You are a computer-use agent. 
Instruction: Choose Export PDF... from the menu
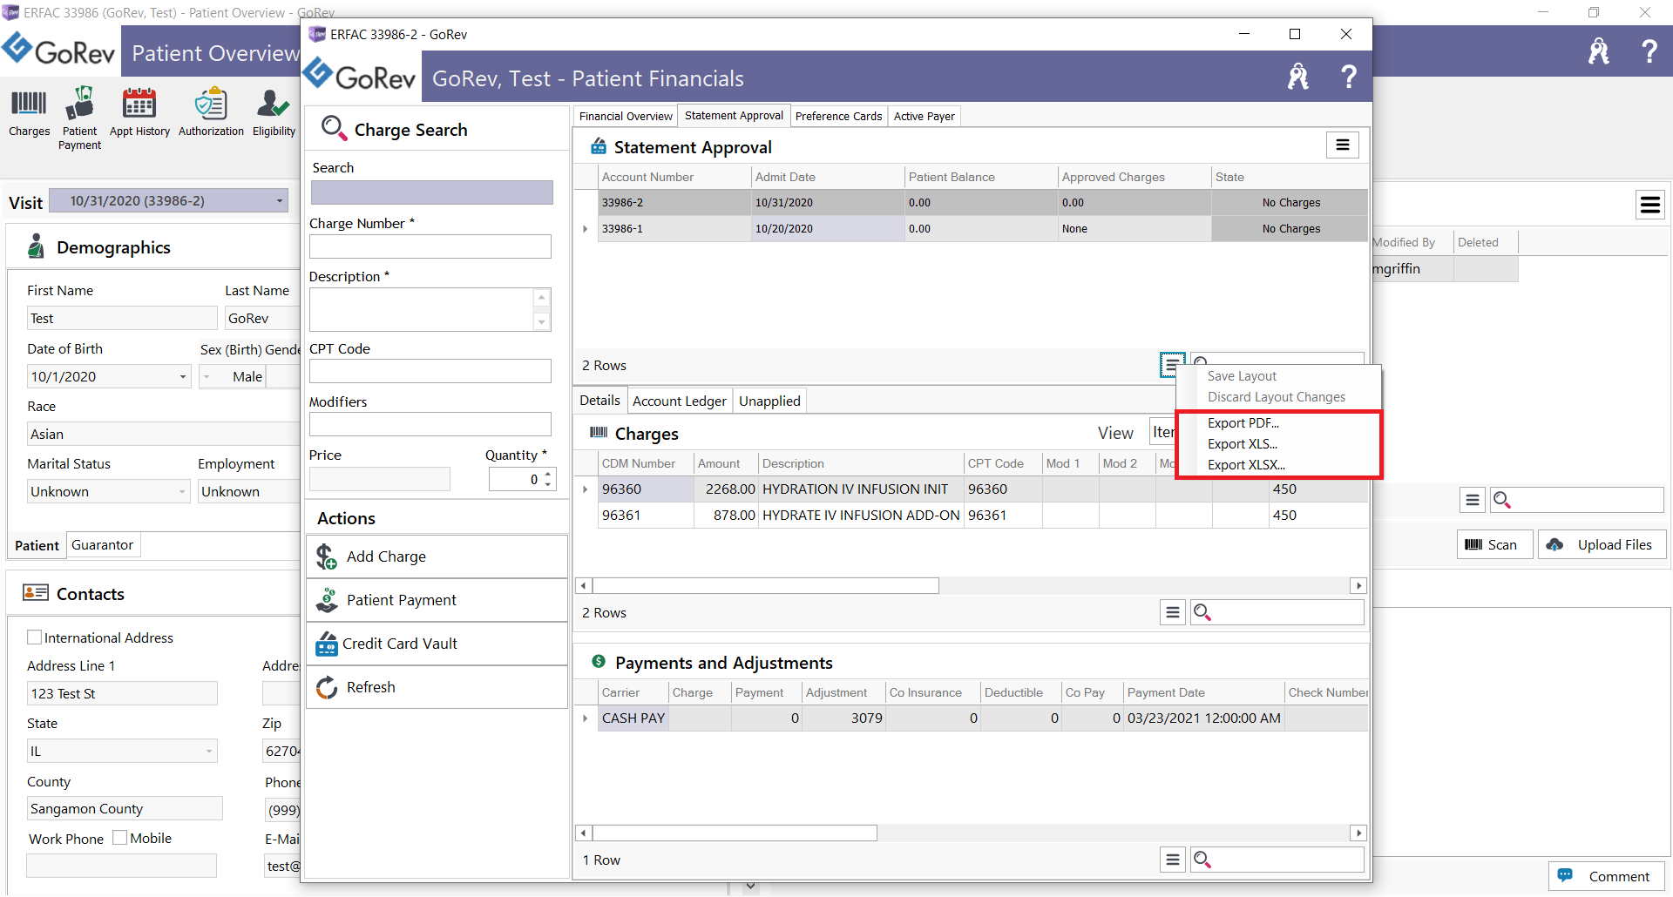pos(1243,423)
